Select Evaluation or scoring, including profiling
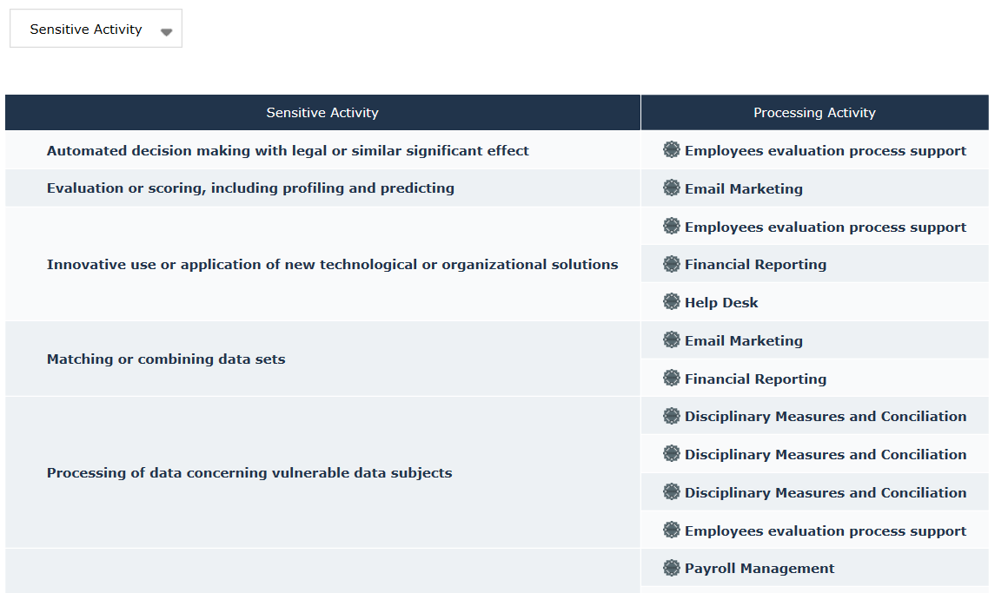Screen dimensions: 995x593 (250, 188)
